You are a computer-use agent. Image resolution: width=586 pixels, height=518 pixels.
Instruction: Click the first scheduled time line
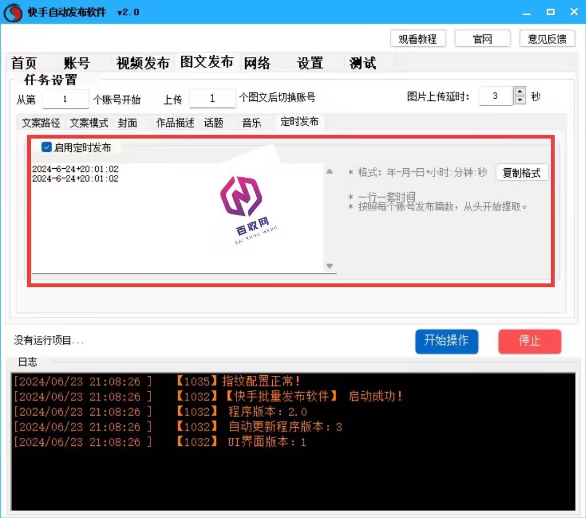[76, 169]
